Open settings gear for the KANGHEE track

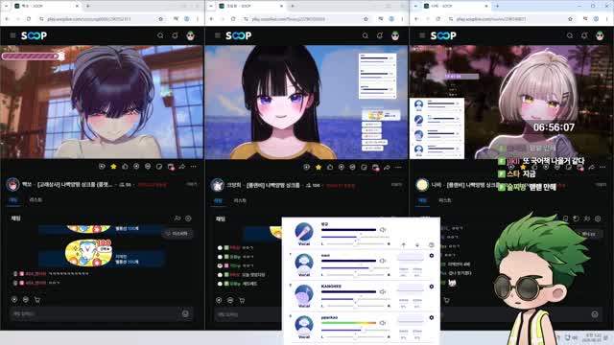coord(432,287)
